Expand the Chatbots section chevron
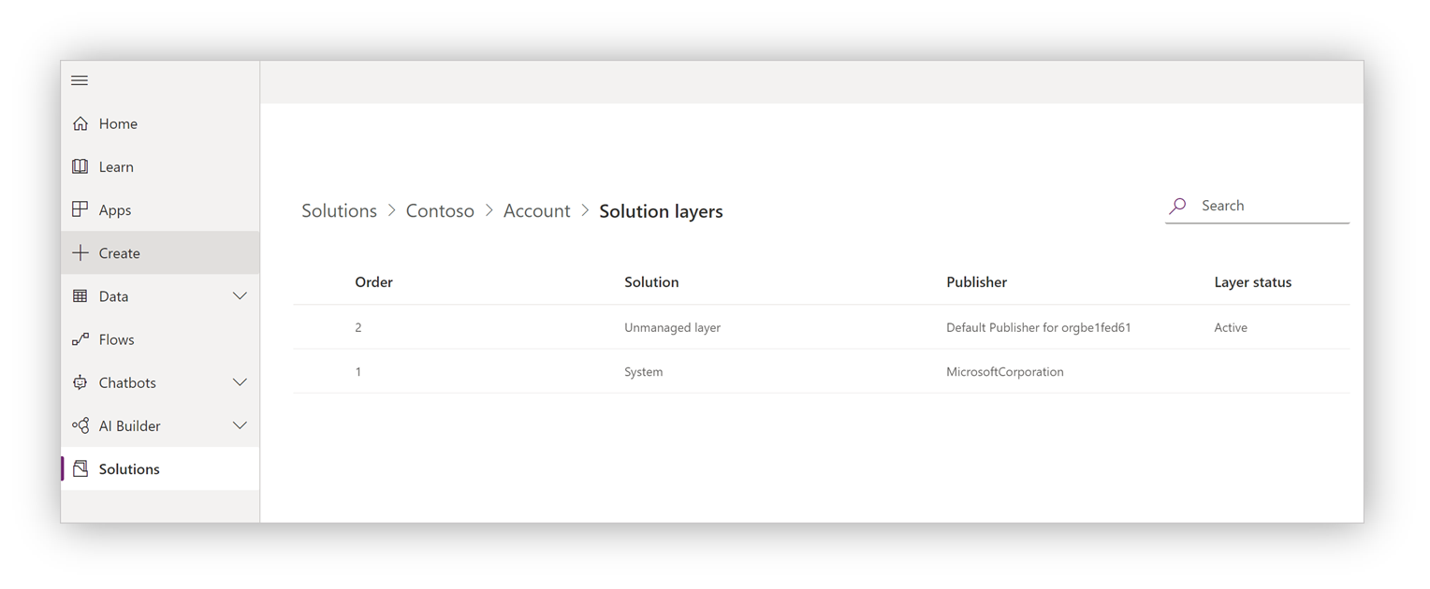 (x=240, y=382)
